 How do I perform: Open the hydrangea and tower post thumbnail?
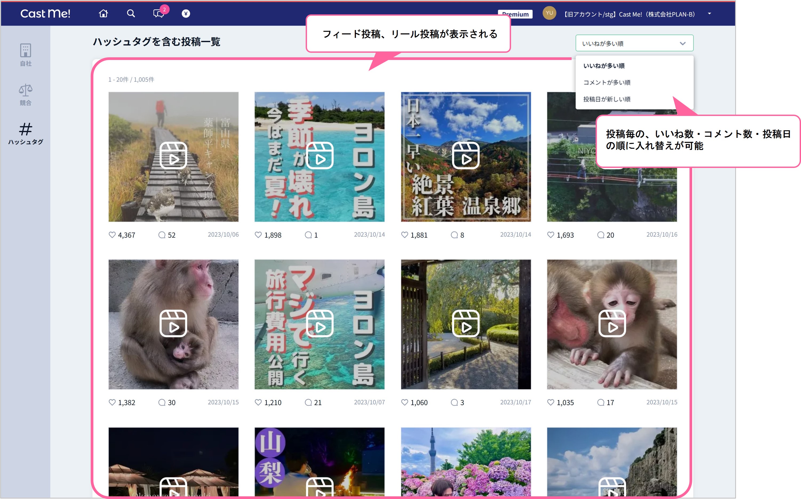point(466,462)
